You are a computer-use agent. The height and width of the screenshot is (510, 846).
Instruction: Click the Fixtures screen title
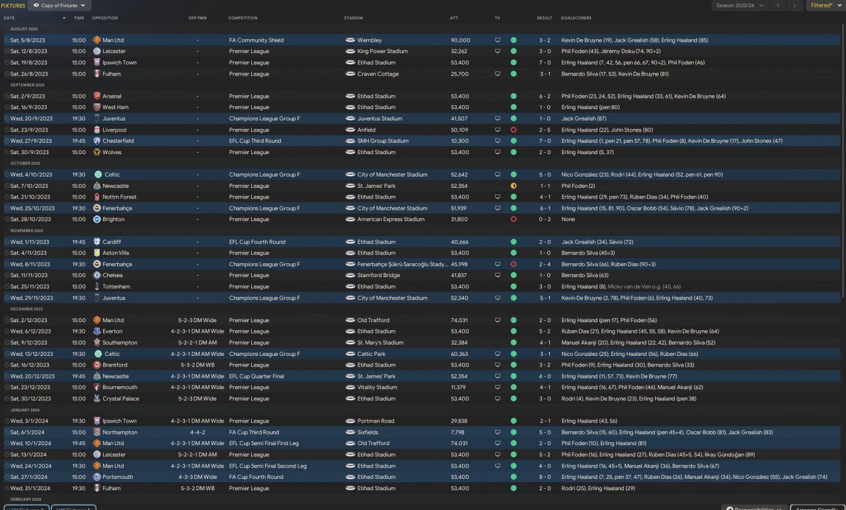click(13, 5)
